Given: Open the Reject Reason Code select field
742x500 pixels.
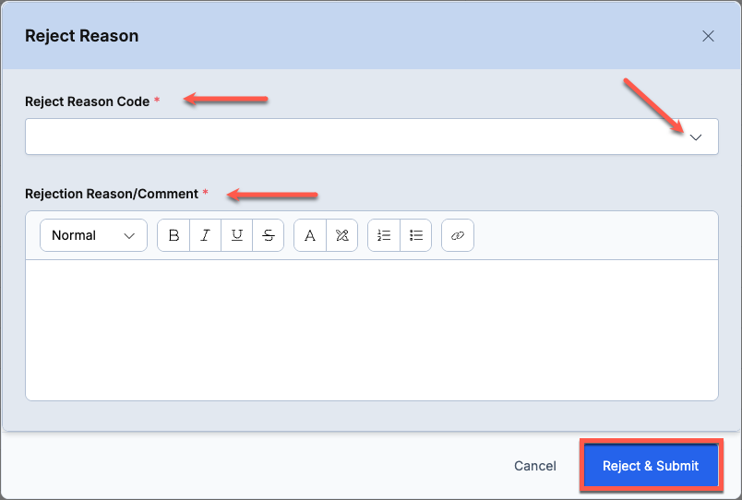Looking at the screenshot, I should (x=372, y=137).
